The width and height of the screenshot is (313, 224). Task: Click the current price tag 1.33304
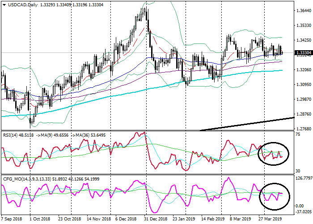point(303,53)
